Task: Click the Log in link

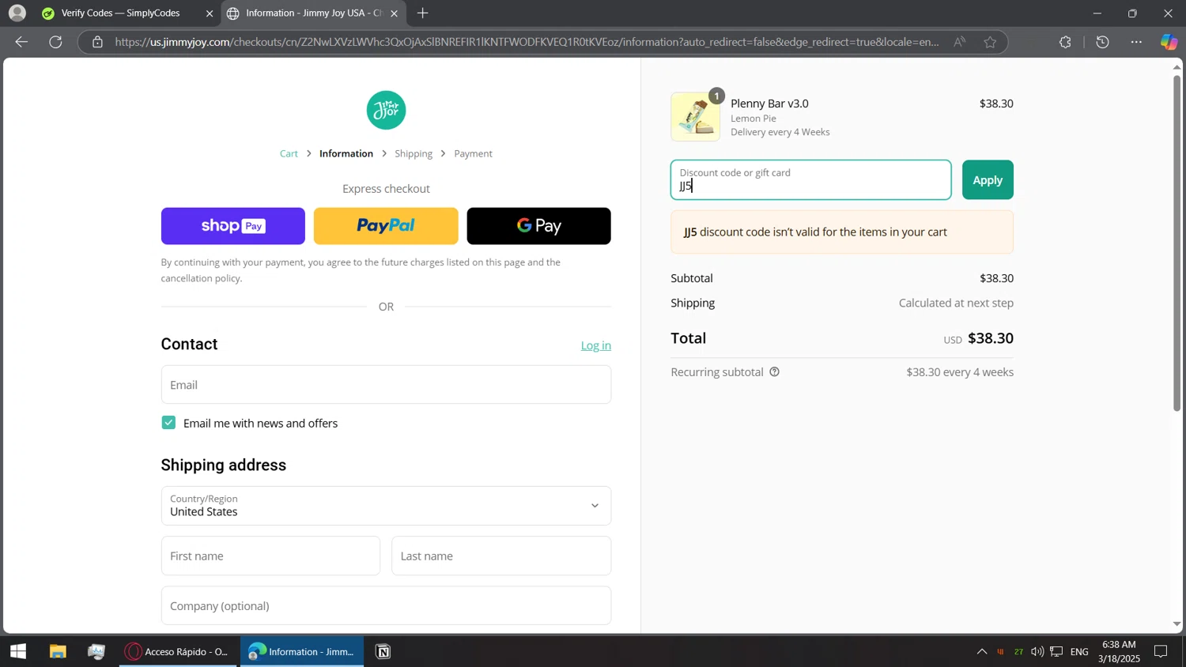Action: coord(596,345)
